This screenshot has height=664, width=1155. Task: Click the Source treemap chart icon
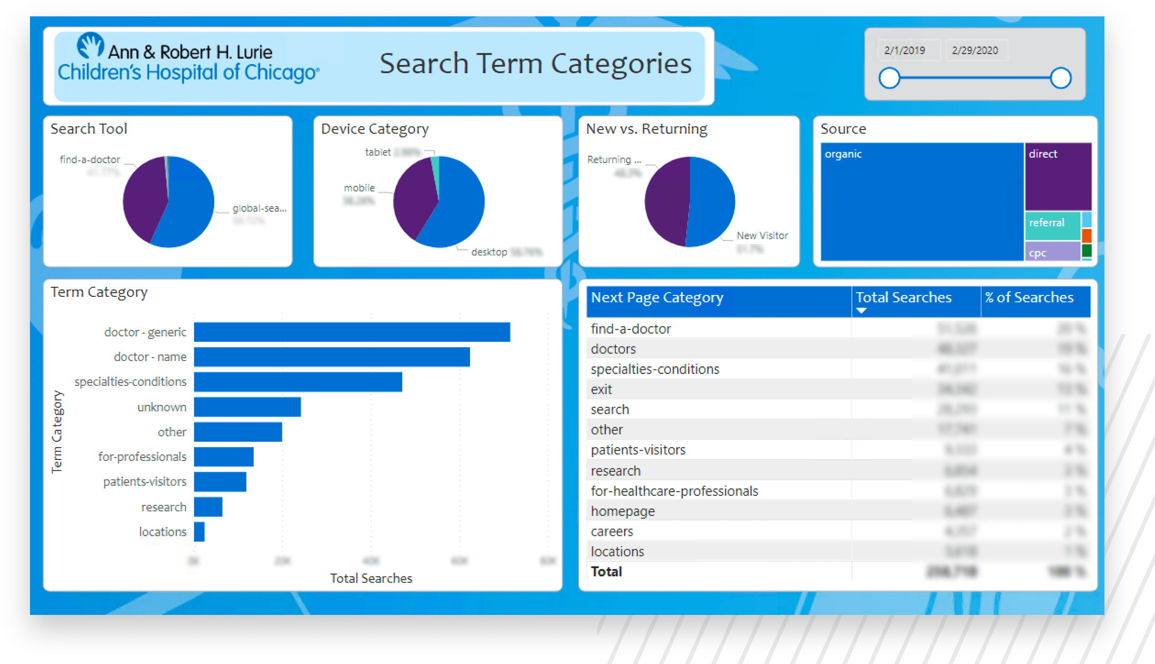[x=952, y=201]
